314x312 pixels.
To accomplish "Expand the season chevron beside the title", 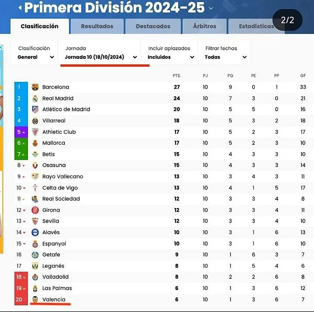I will (x=211, y=8).
